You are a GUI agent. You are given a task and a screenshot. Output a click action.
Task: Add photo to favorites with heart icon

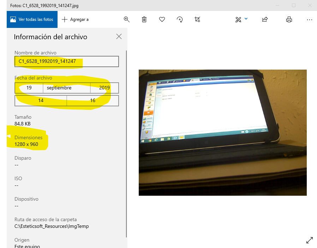162,19
